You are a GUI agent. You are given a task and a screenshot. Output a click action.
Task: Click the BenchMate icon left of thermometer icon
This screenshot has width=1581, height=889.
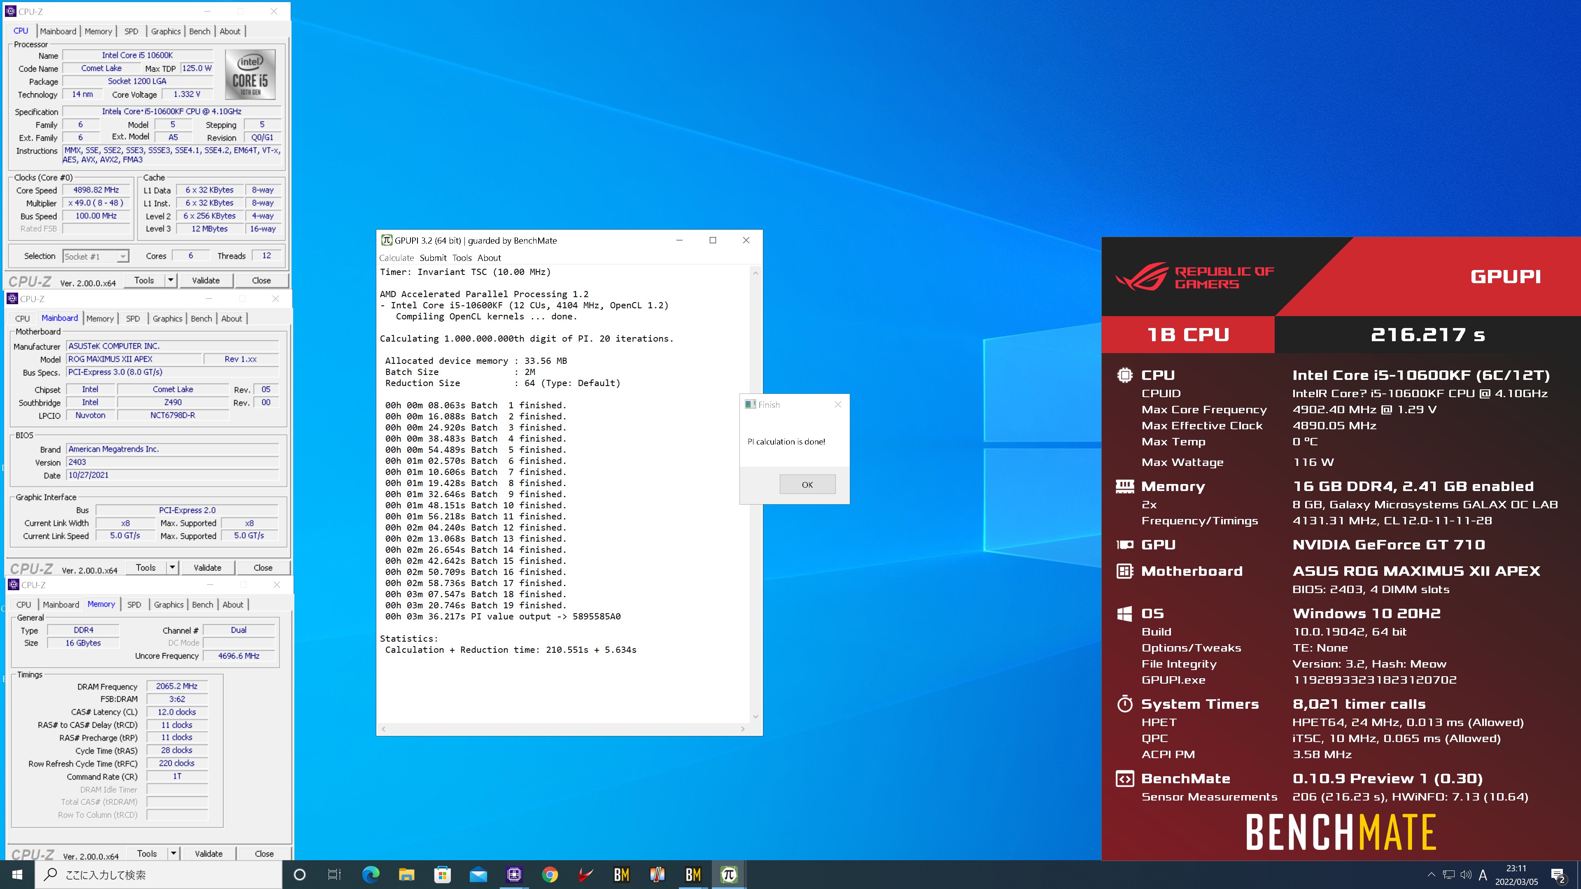coord(621,874)
